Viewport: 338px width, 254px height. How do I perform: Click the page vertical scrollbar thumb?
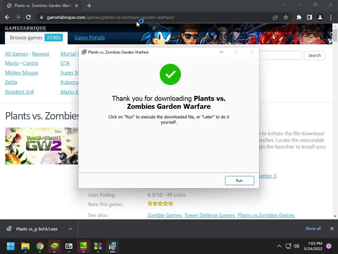(335, 35)
